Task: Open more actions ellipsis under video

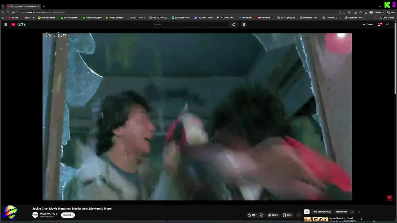Action: click(299, 215)
